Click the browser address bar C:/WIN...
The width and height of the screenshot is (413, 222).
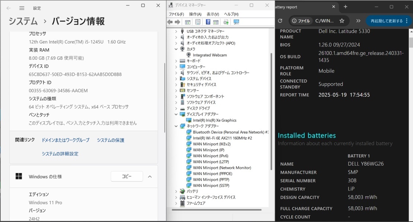324,21
